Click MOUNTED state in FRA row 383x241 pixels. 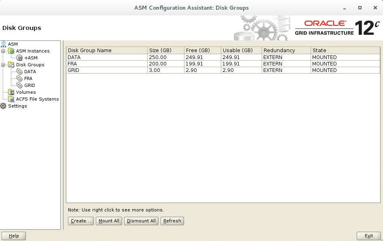[x=324, y=64]
